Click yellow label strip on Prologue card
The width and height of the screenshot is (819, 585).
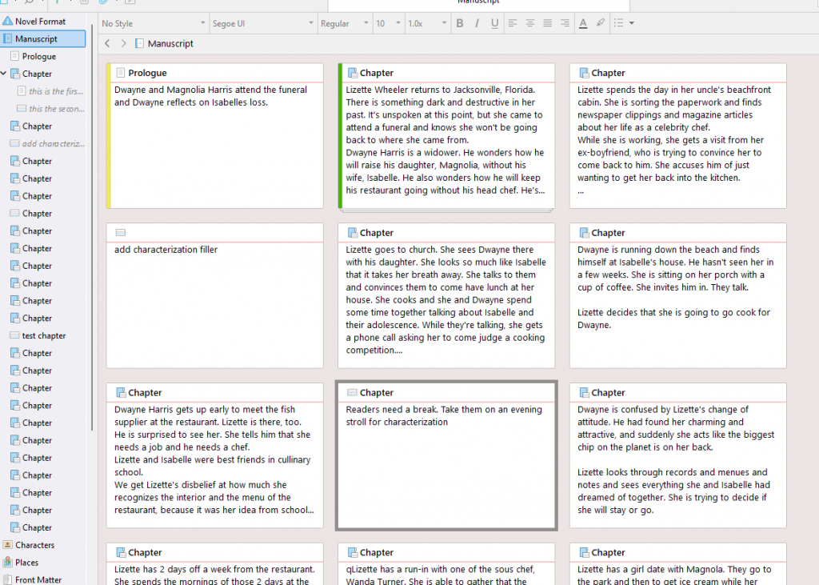pos(108,136)
